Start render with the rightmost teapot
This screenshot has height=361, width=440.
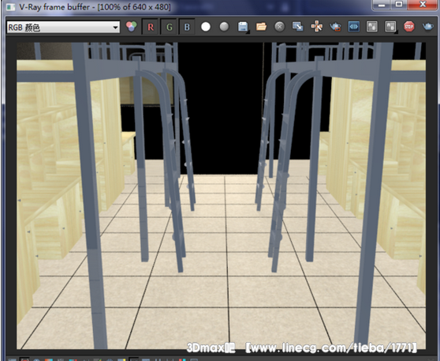[x=428, y=27]
